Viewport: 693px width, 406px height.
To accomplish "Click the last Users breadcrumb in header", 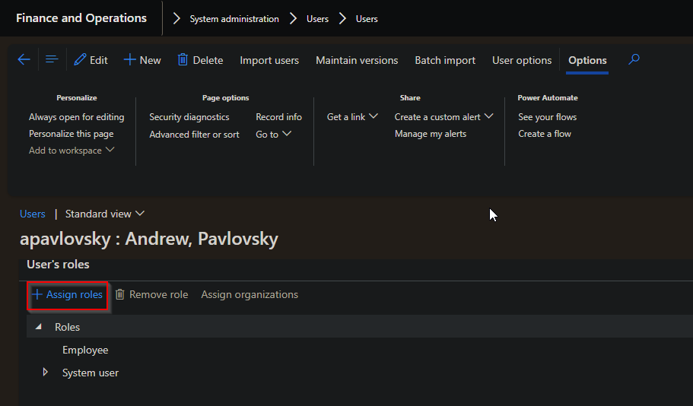I will point(367,19).
